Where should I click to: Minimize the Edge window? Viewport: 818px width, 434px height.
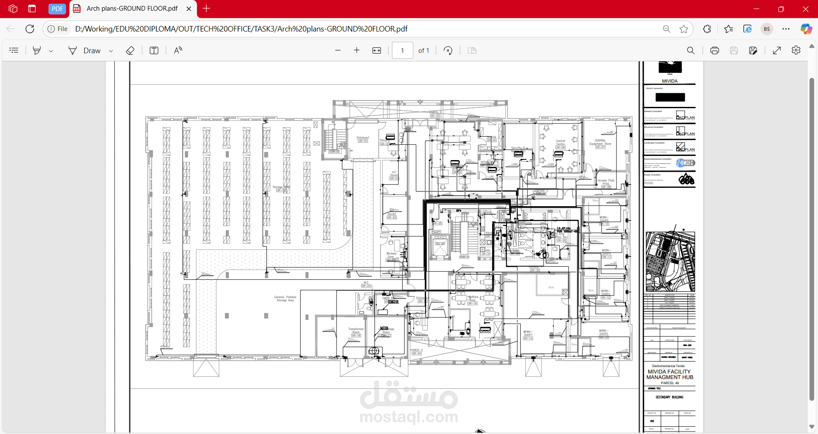pyautogui.click(x=757, y=9)
